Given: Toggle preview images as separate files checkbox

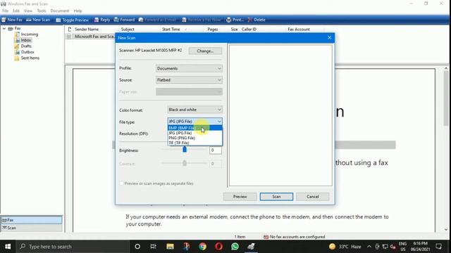Looking at the screenshot, I should pyautogui.click(x=122, y=183).
